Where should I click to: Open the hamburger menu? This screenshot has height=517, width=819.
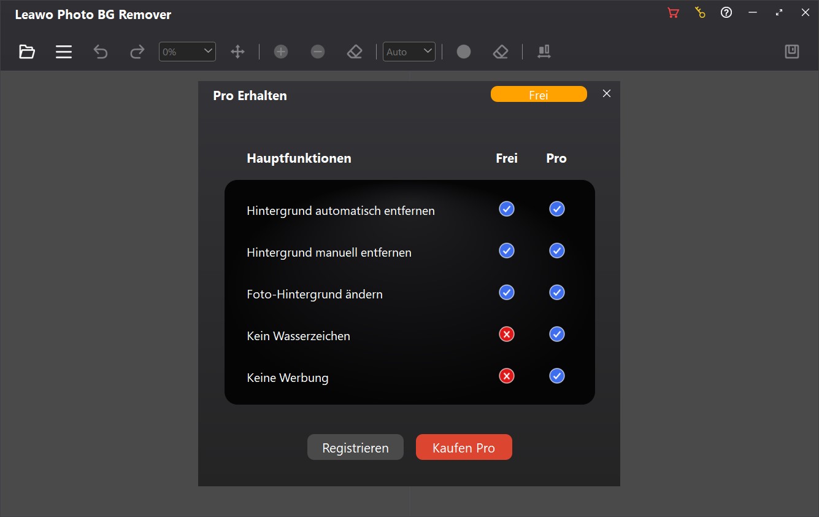[64, 52]
